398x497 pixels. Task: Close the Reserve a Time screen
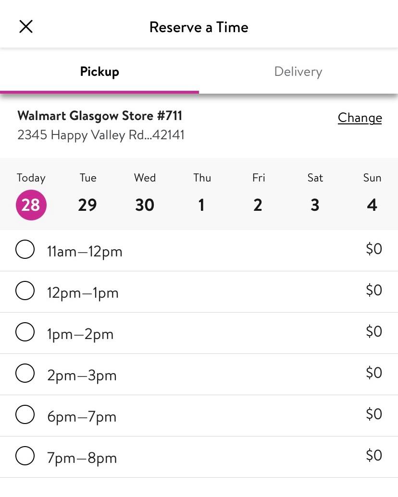[x=26, y=27]
